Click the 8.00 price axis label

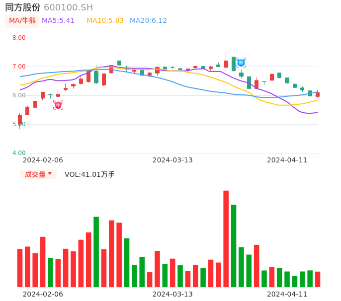pyautogui.click(x=19, y=38)
